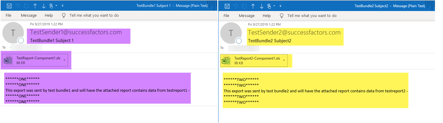
Task: Click Tell me box in TestBundle1 window
Action: (x=94, y=15)
